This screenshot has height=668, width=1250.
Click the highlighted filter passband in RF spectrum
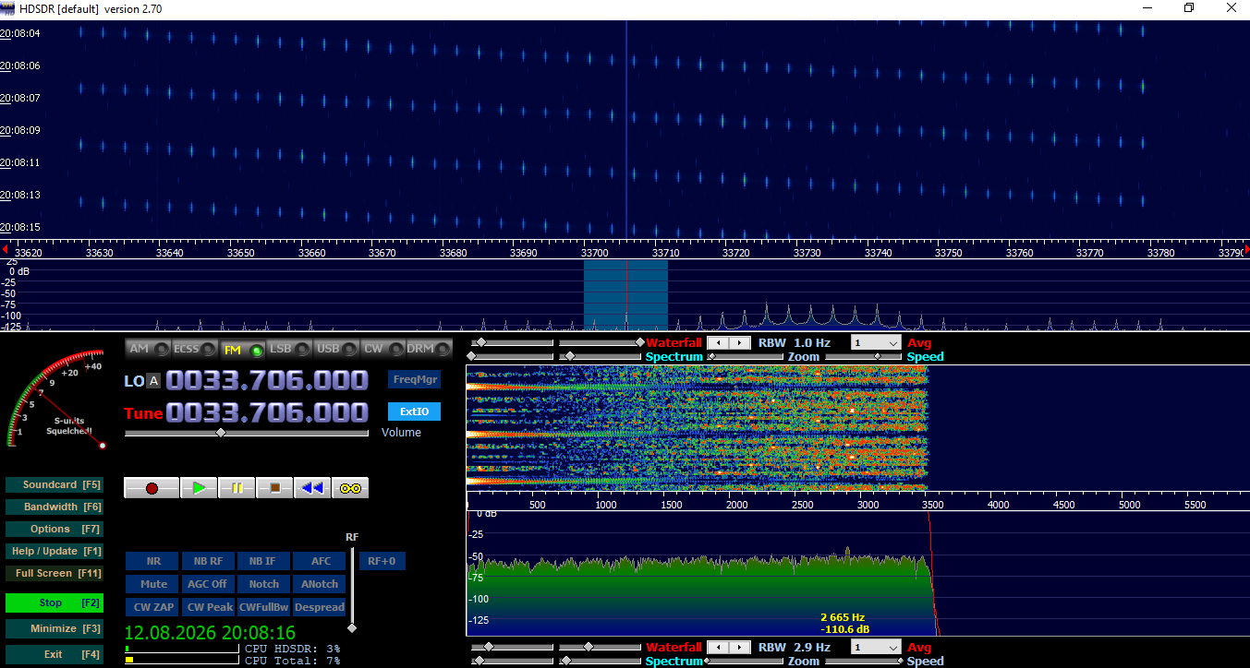pos(625,294)
